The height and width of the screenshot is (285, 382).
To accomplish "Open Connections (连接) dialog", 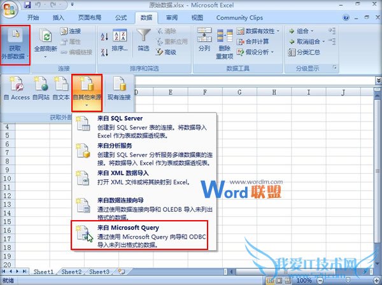I will point(71,31).
